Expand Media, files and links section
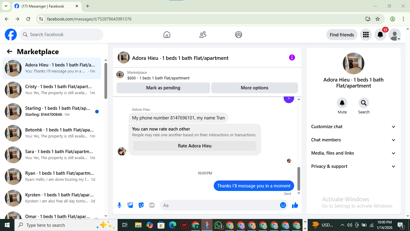Image resolution: width=410 pixels, height=231 pixels. 354,153
